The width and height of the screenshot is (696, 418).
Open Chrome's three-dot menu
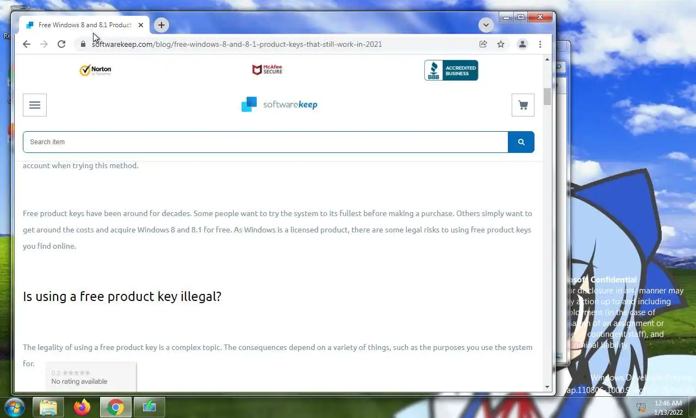[540, 44]
